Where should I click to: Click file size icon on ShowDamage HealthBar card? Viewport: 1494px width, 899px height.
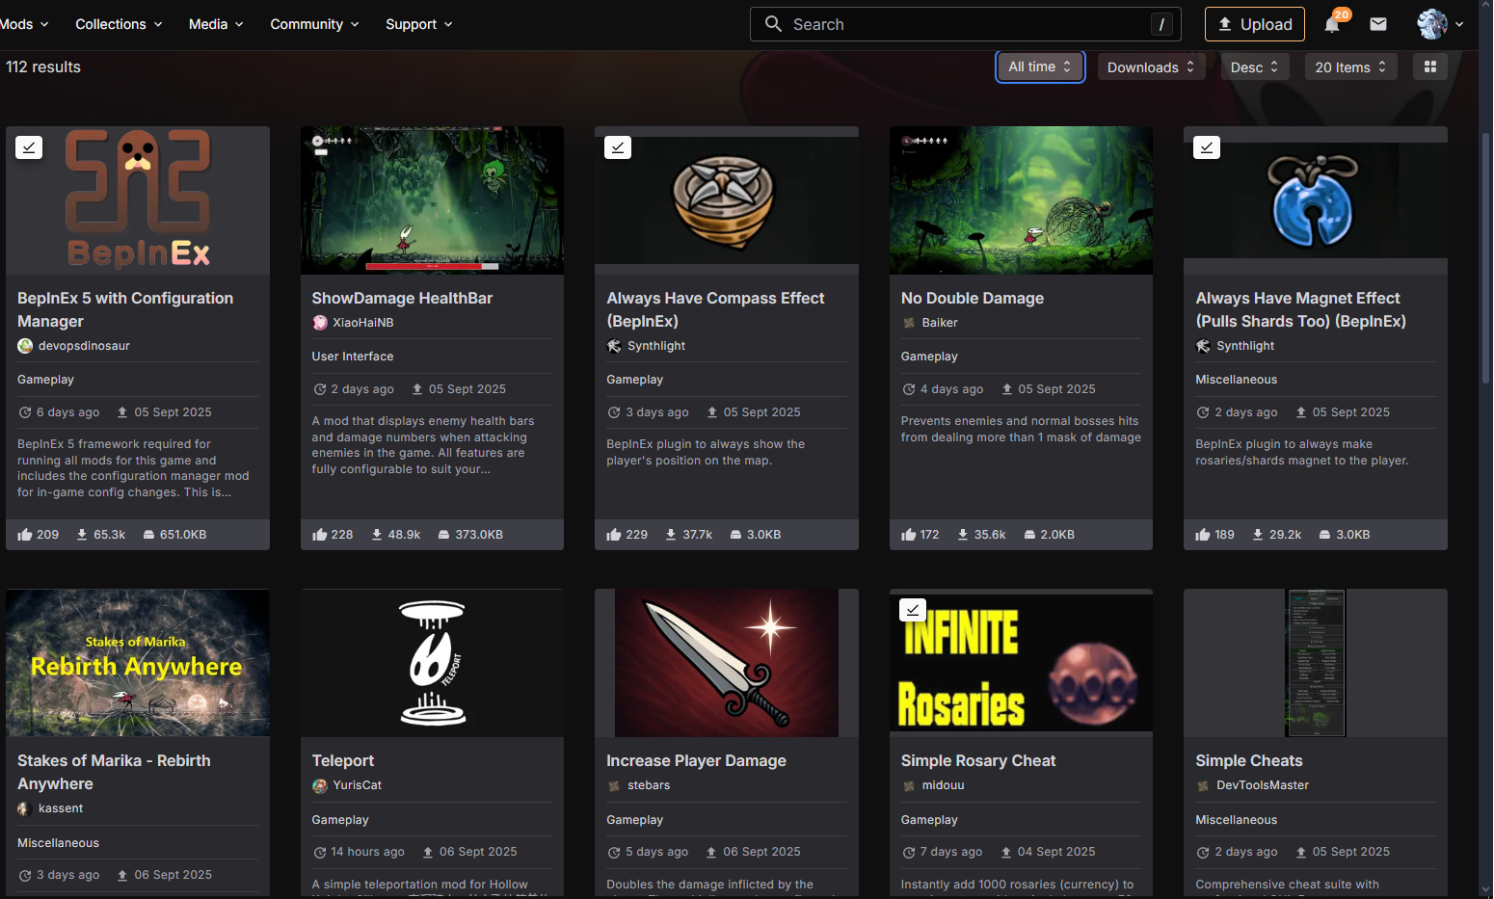(443, 535)
